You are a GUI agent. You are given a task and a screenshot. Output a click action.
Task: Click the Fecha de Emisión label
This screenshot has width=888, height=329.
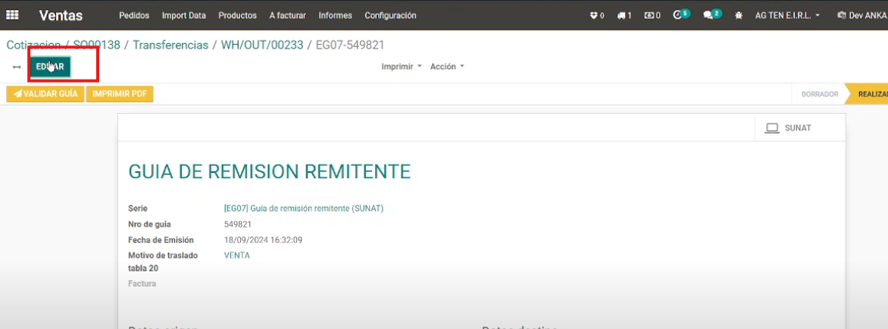click(161, 240)
